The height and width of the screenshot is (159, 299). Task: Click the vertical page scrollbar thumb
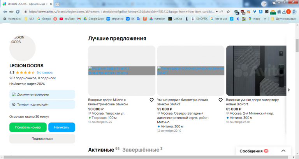(x=297, y=45)
